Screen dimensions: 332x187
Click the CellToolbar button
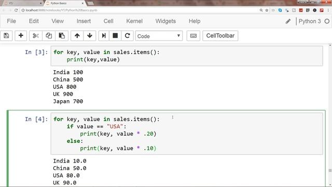220,36
